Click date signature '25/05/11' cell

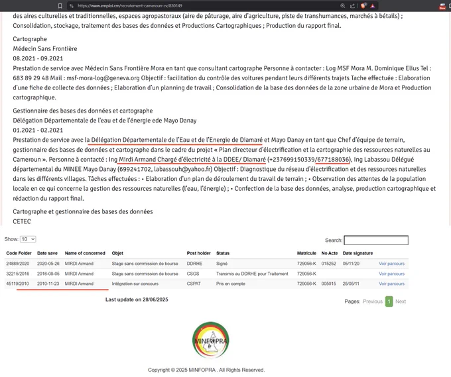[x=351, y=284]
